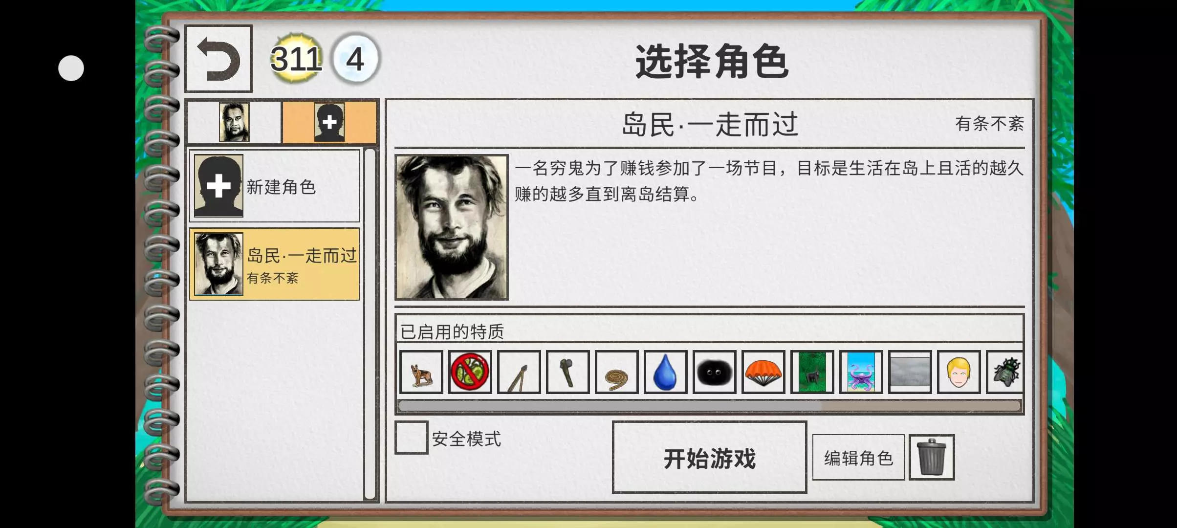
Task: Click the traits horizontal scrollbar
Action: pyautogui.click(x=709, y=406)
